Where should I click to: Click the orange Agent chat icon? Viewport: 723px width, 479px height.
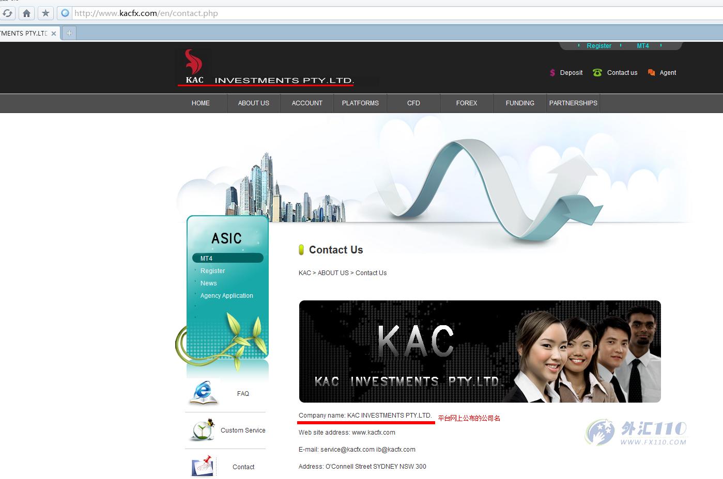[x=651, y=73]
